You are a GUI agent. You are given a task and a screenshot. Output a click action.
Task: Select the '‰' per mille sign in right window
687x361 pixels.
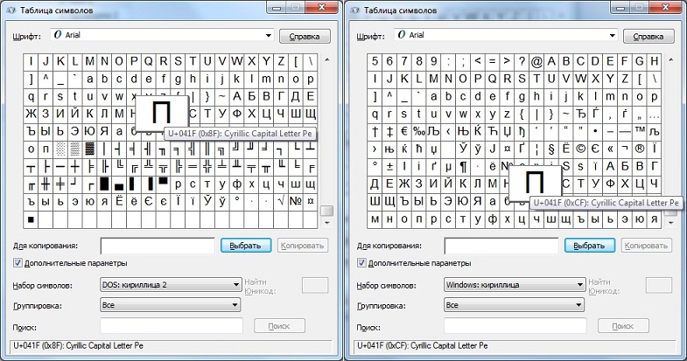click(x=419, y=131)
